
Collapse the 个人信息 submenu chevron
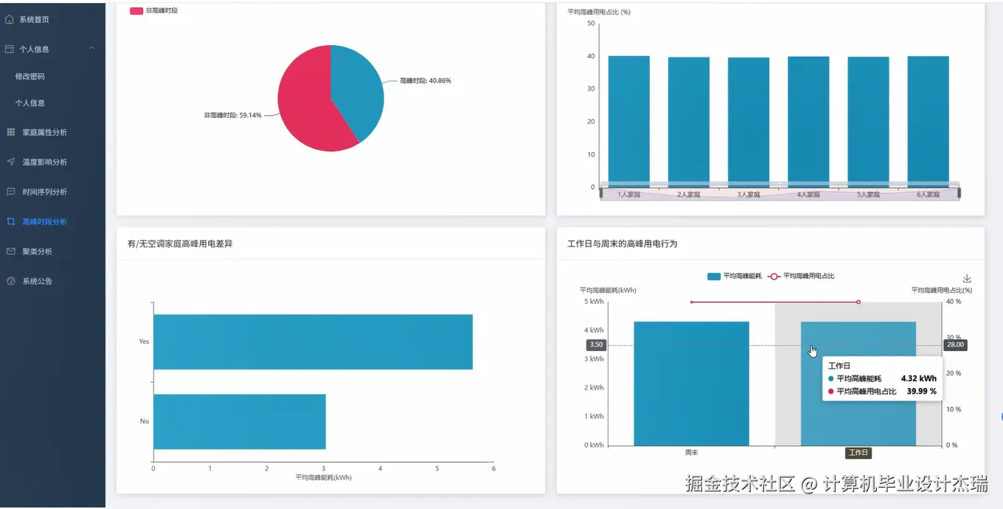91,49
